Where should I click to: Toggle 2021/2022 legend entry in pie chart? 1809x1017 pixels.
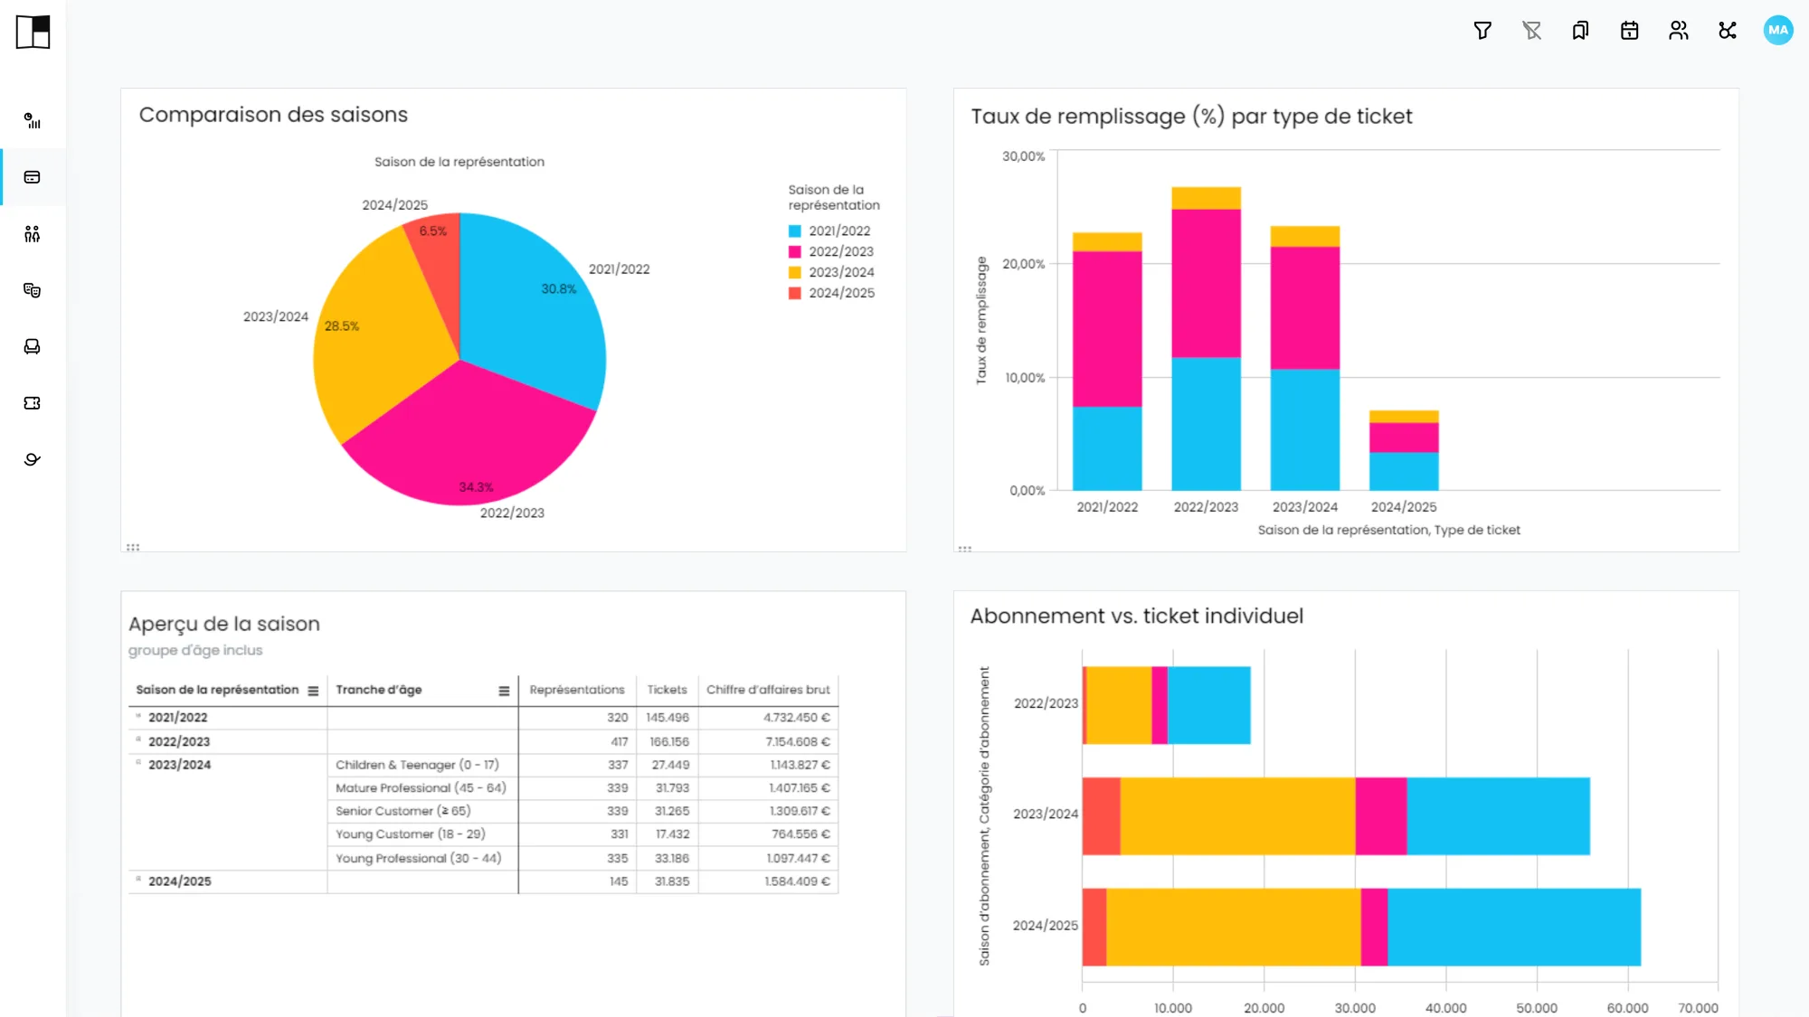829,231
